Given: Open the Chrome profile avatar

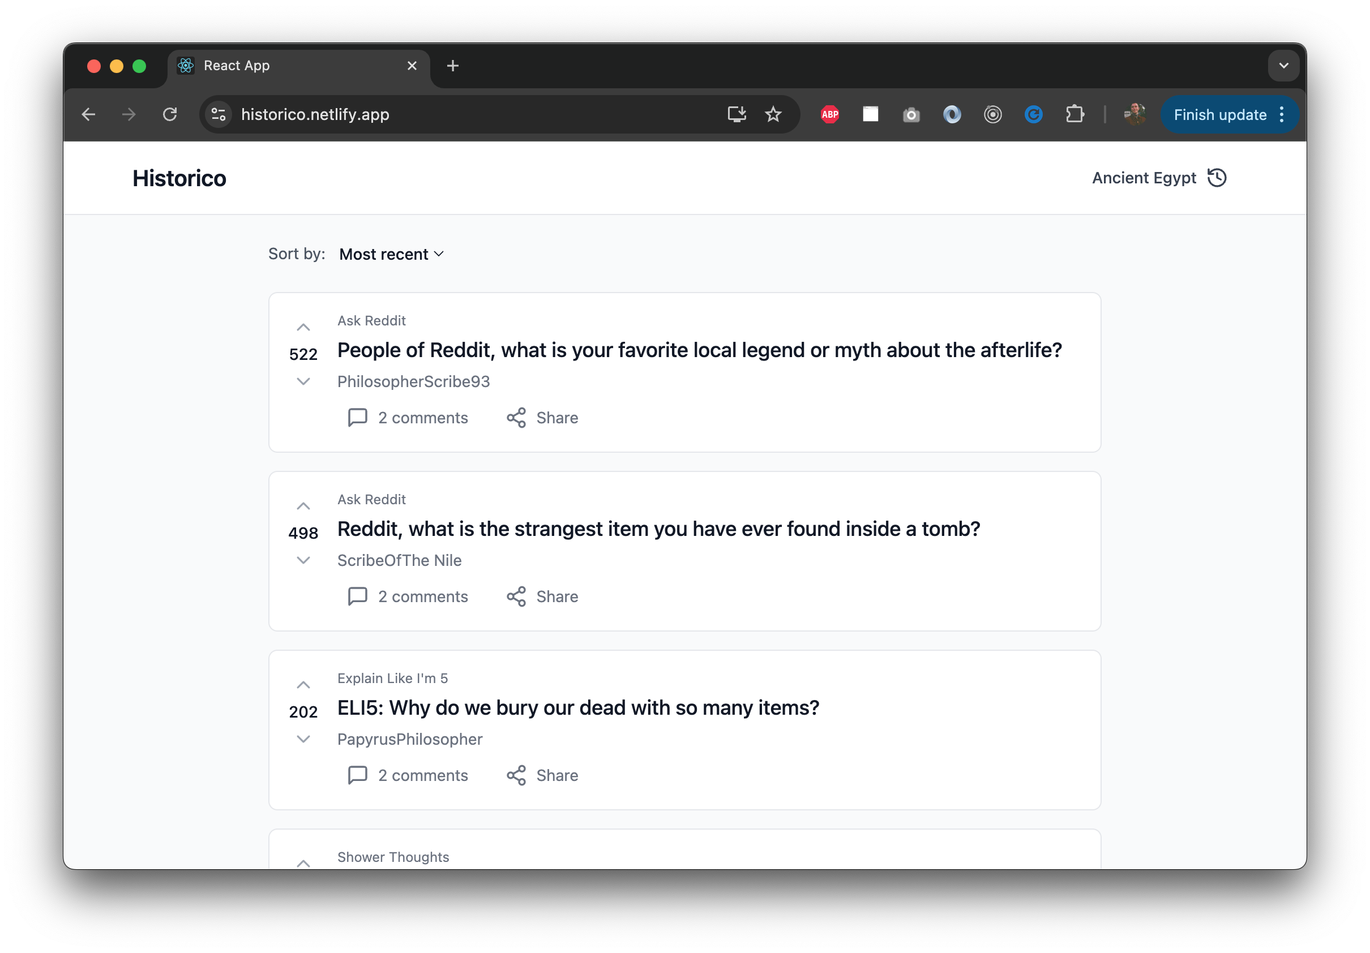Looking at the screenshot, I should pos(1134,114).
